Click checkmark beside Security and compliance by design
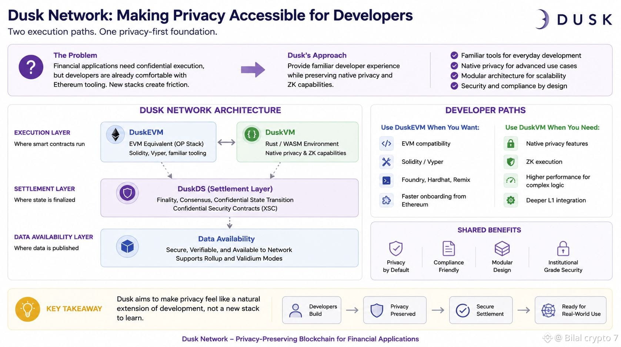The image size is (621, 347). pos(454,86)
